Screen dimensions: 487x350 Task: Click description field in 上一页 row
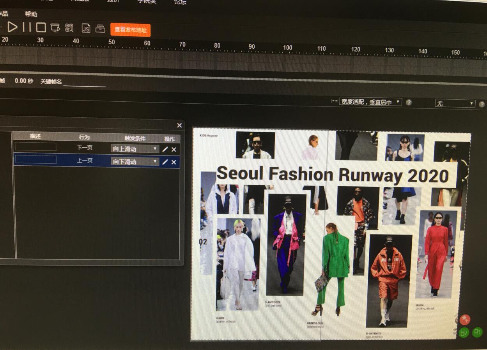[x=35, y=160]
